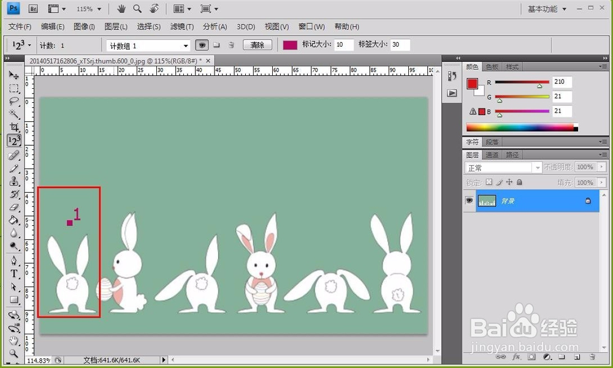The height and width of the screenshot is (368, 613).
Task: Click the add layer mask button
Action: tap(531, 356)
